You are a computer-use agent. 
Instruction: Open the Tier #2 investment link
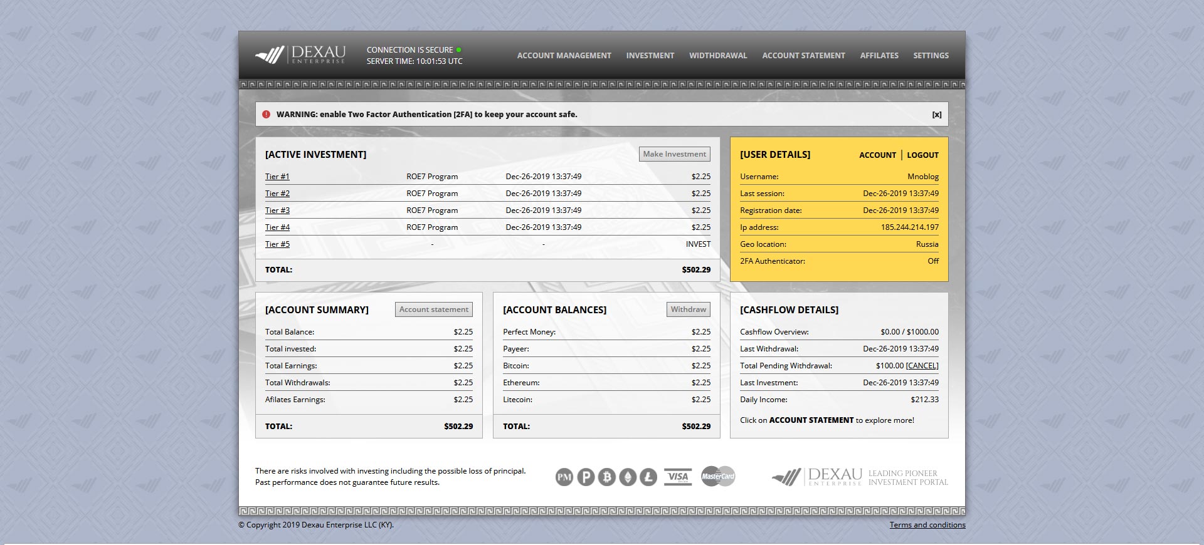coord(277,194)
